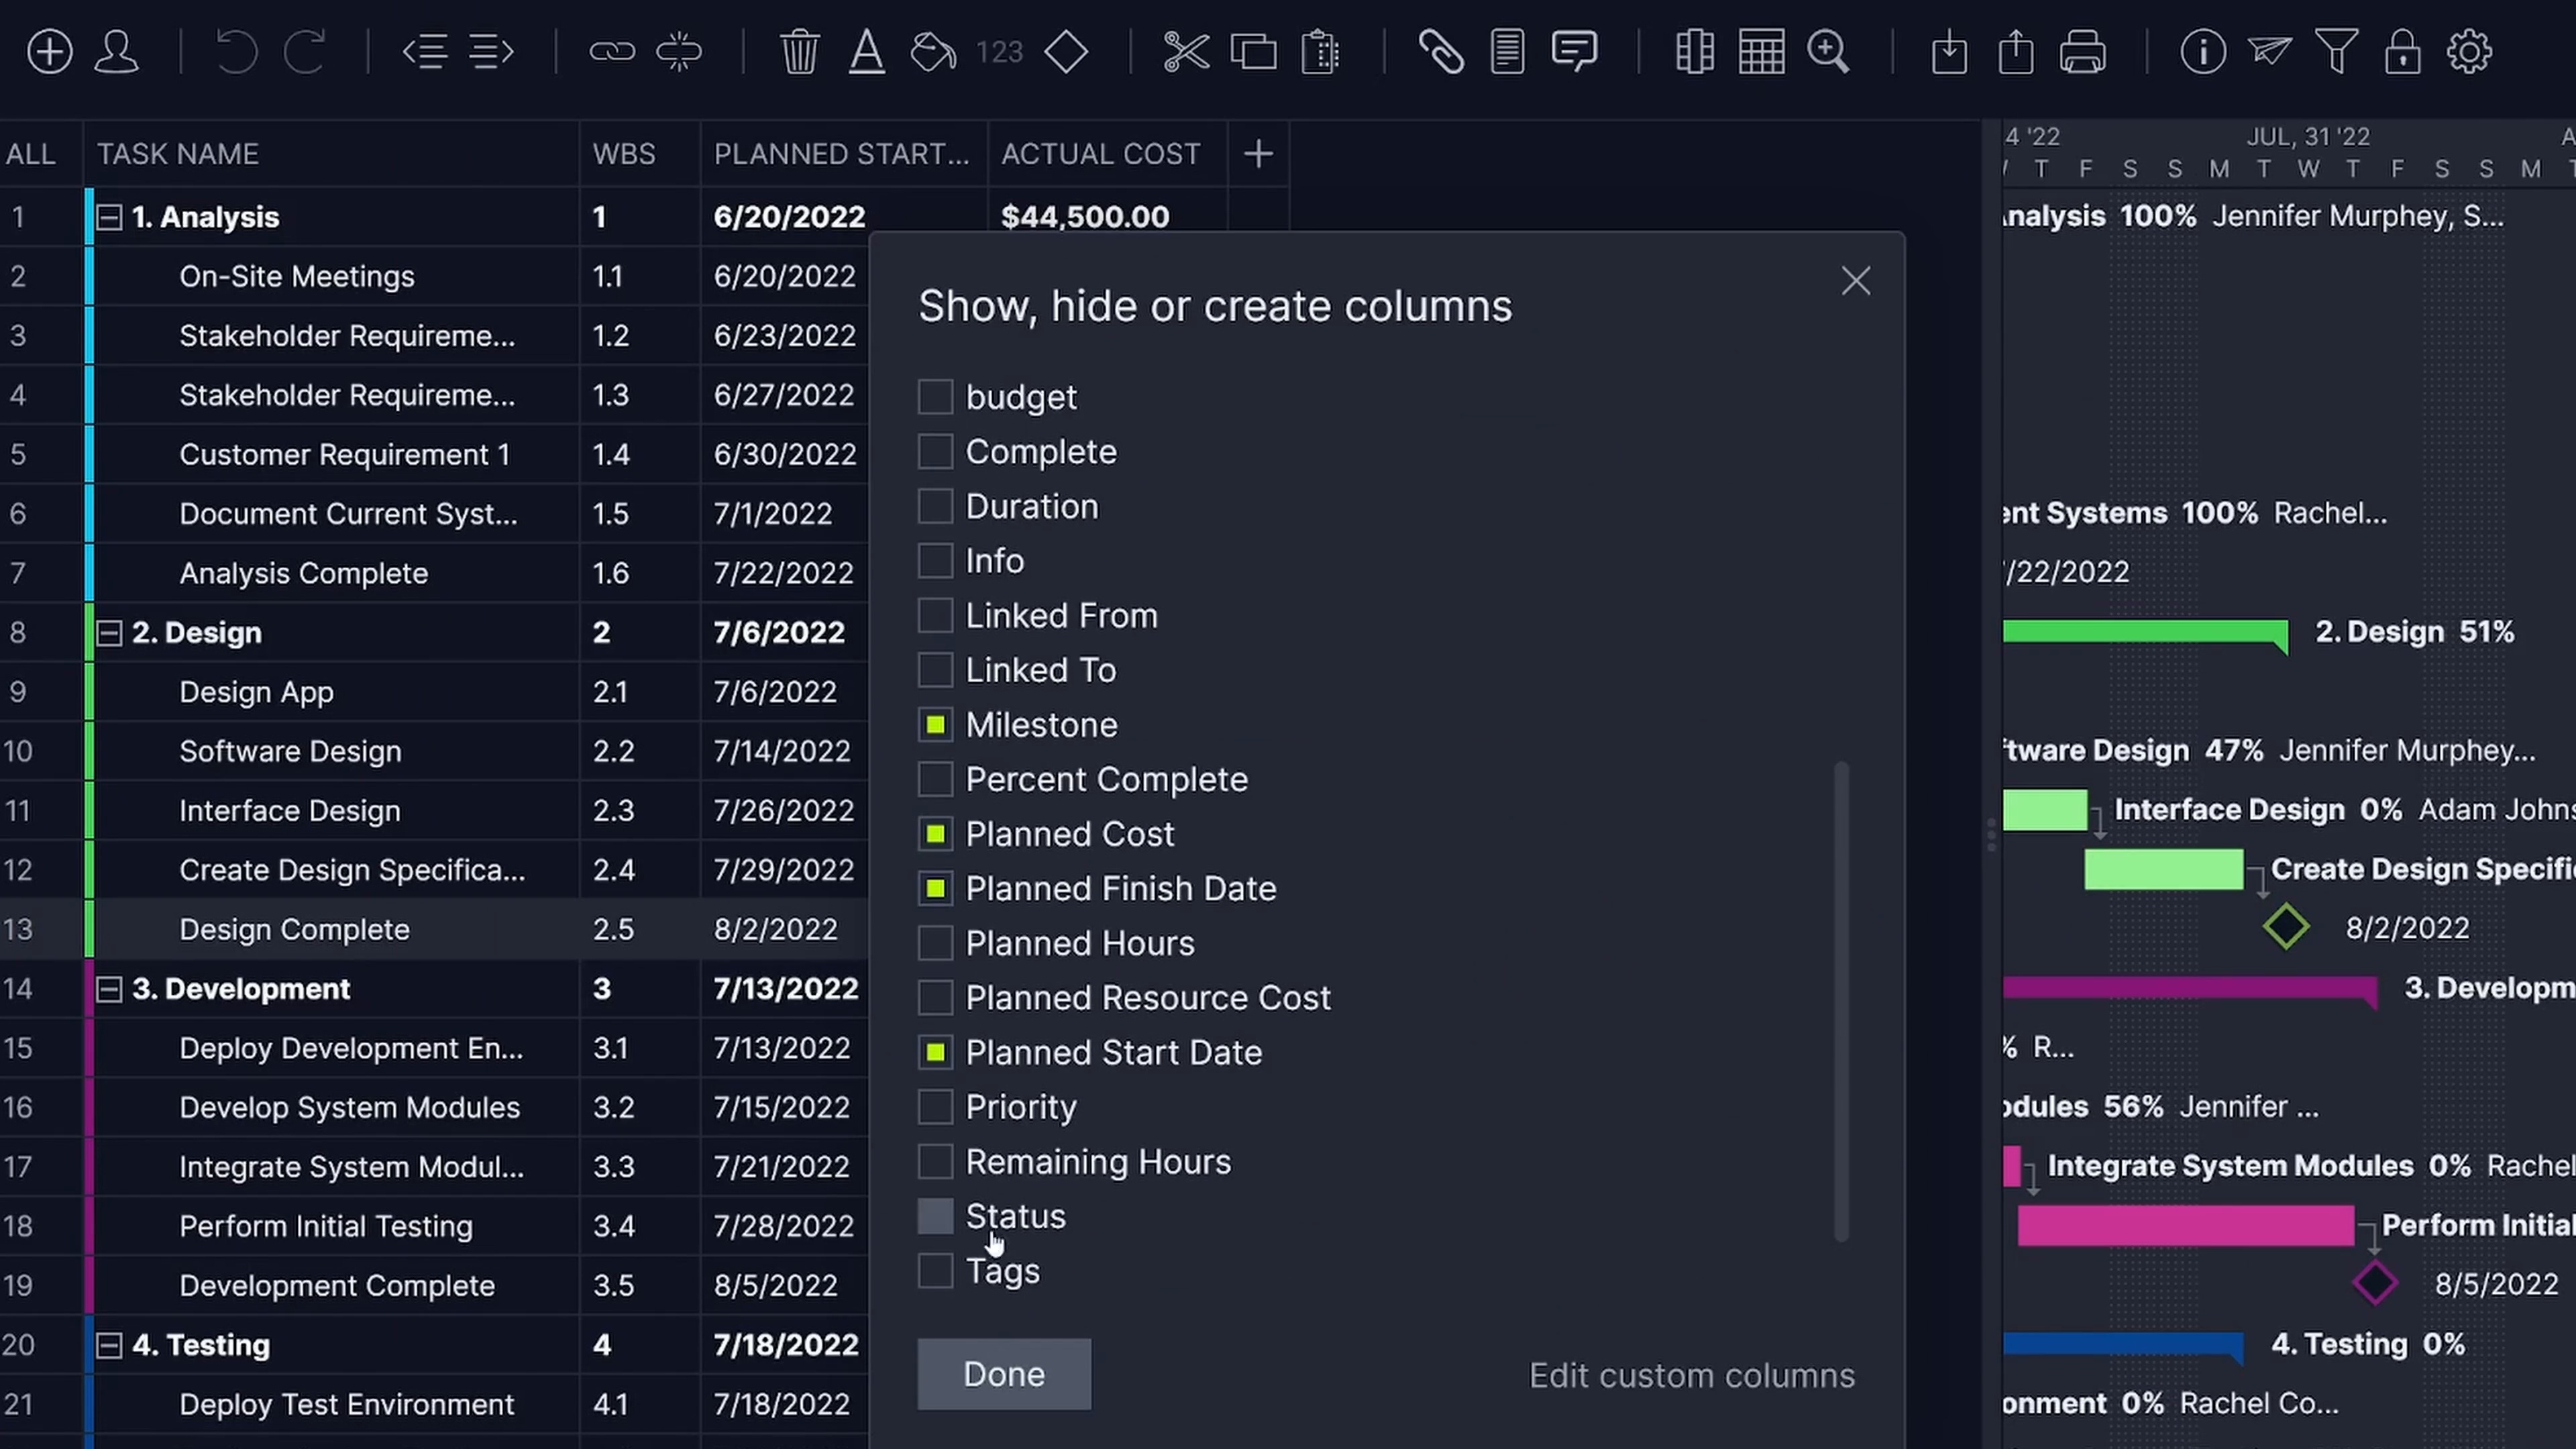
Task: Open the filter funnel icon
Action: (2336, 51)
